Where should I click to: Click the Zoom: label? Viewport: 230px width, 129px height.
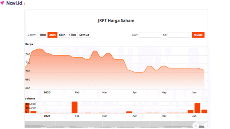32,35
